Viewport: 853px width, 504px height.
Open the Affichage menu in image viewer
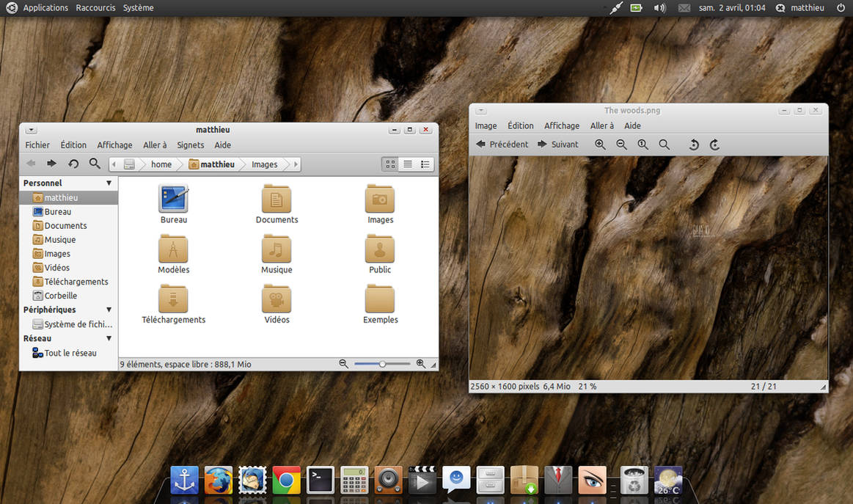point(561,125)
